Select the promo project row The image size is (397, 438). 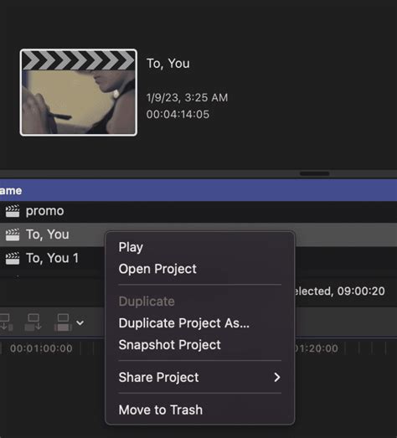pos(198,211)
